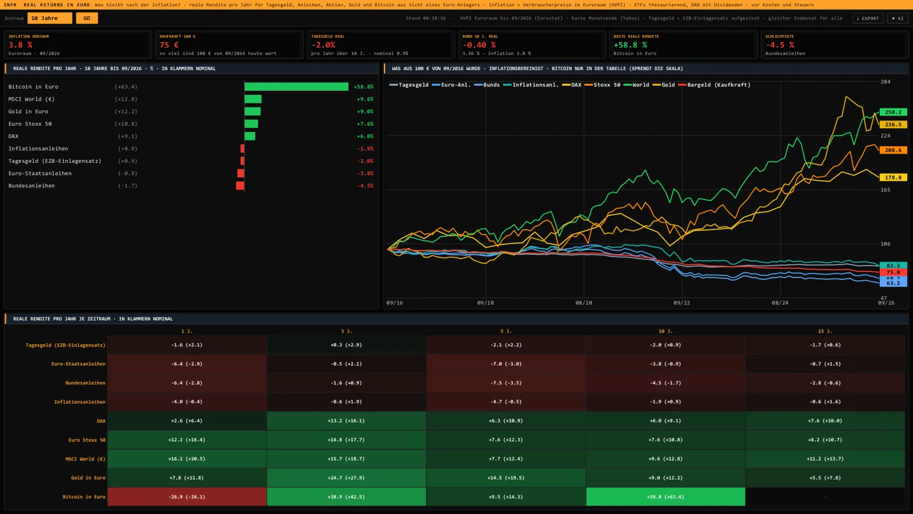
Task: Click Bitcoin 1 J. cell -26.9 (-24.1)
Action: pyautogui.click(x=187, y=497)
